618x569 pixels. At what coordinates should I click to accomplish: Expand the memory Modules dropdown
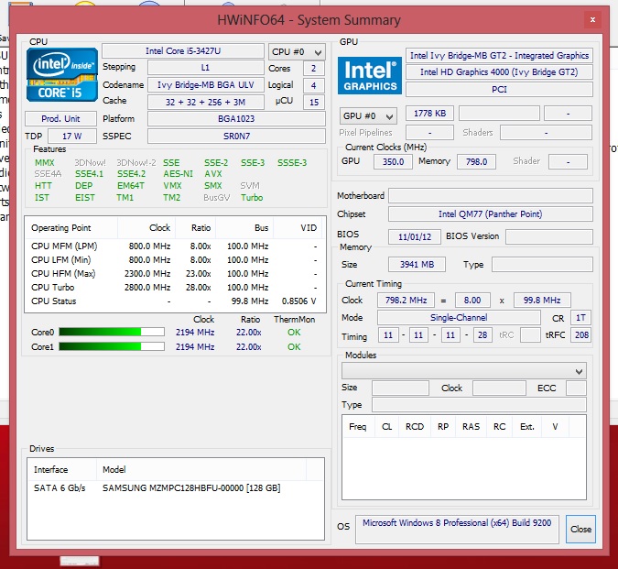click(x=464, y=371)
